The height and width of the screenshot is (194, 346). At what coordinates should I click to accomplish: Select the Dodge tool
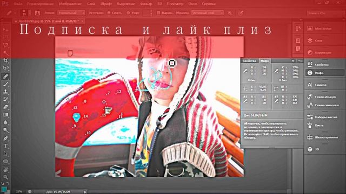click(5, 130)
